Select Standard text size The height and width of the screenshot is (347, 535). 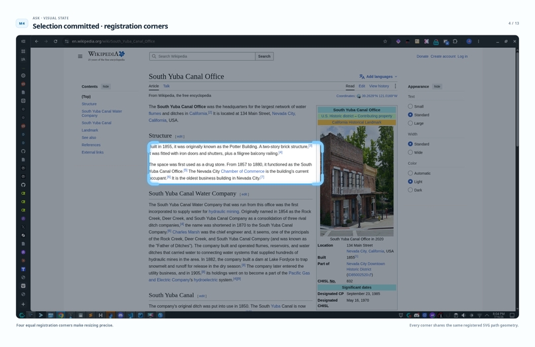point(410,115)
